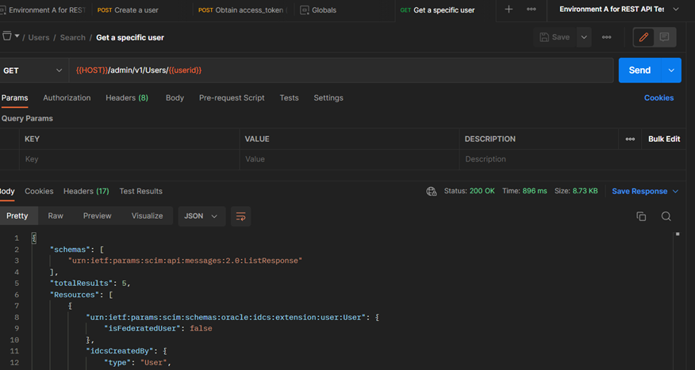Click the Value input field in params
The height and width of the screenshot is (370, 695).
point(349,159)
